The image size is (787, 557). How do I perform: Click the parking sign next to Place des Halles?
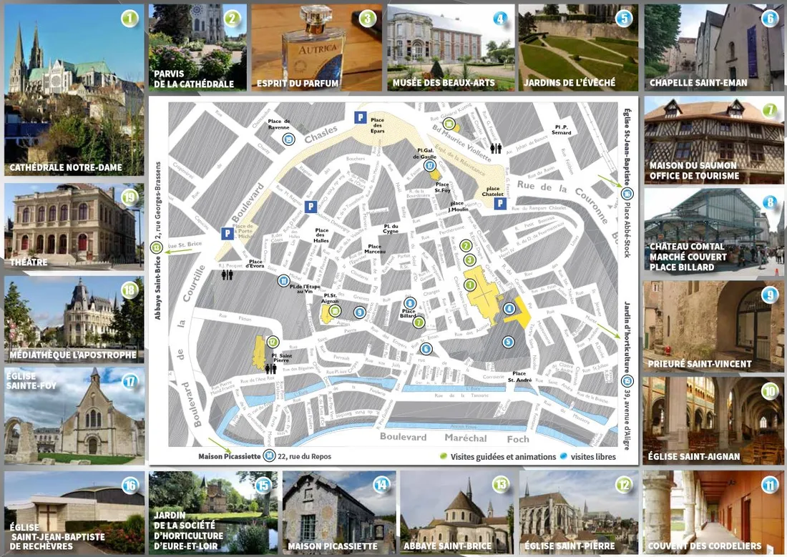point(310,207)
